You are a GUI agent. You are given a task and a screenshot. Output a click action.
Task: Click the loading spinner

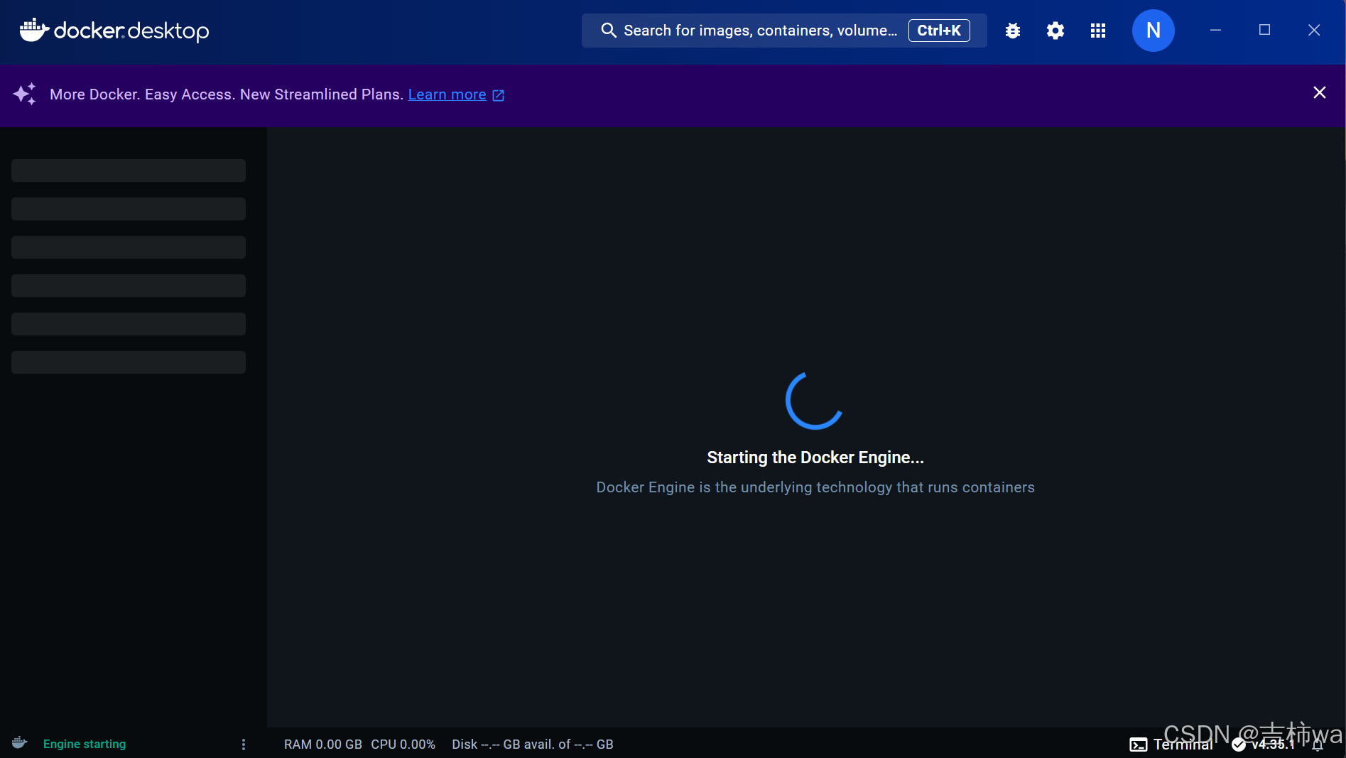pyautogui.click(x=815, y=400)
